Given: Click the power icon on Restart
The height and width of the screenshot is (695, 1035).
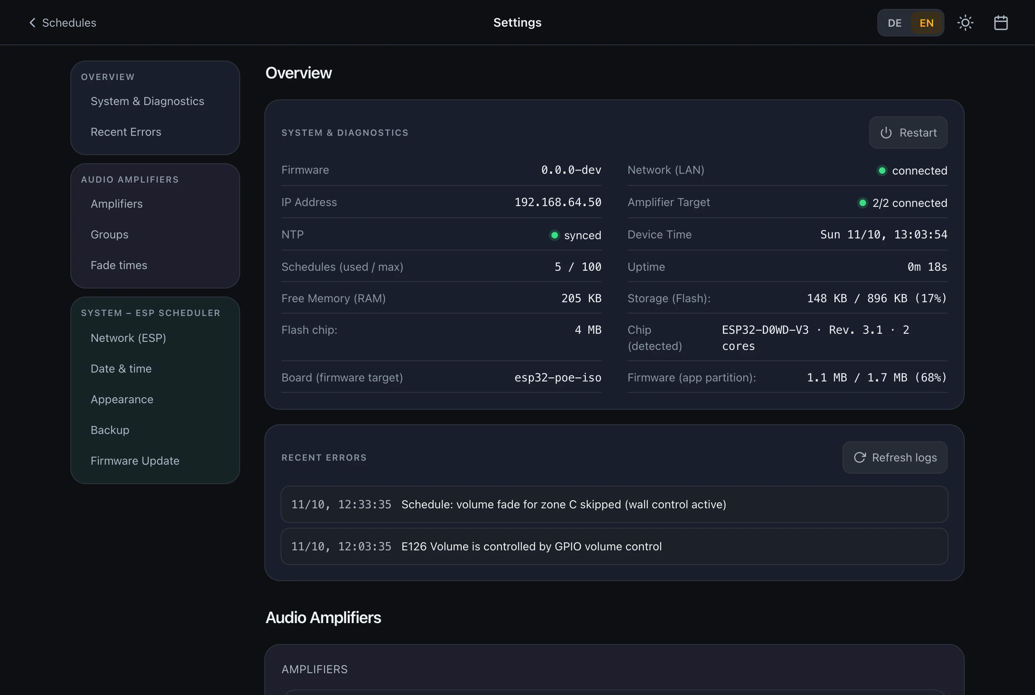Looking at the screenshot, I should (x=886, y=133).
